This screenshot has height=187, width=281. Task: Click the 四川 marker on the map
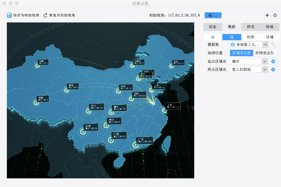pos(88,111)
